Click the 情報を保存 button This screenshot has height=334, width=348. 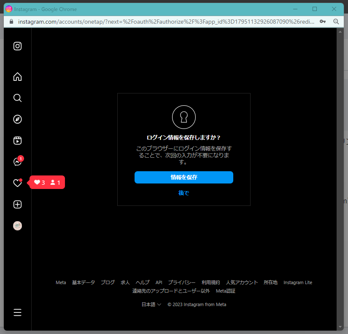[x=183, y=178]
